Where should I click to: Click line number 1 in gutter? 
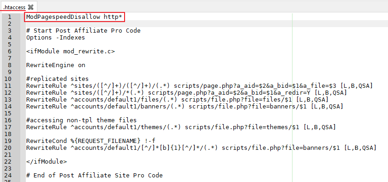coord(9,17)
